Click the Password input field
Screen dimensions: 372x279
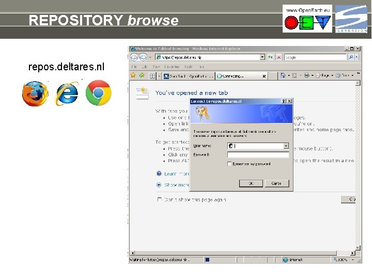(258, 155)
